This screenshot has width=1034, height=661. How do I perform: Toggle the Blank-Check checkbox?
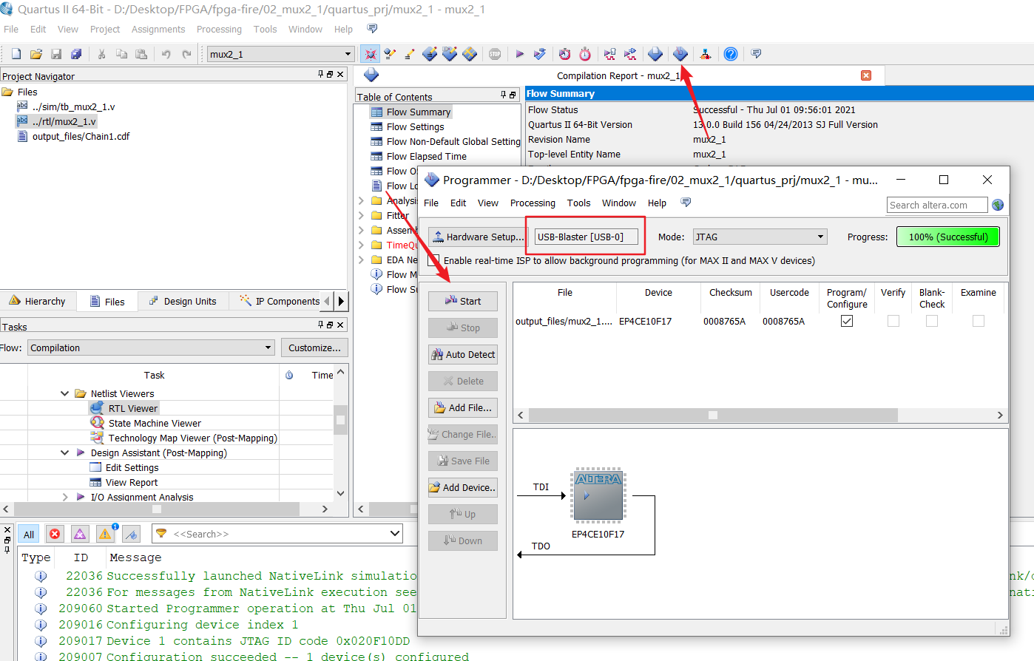click(932, 321)
